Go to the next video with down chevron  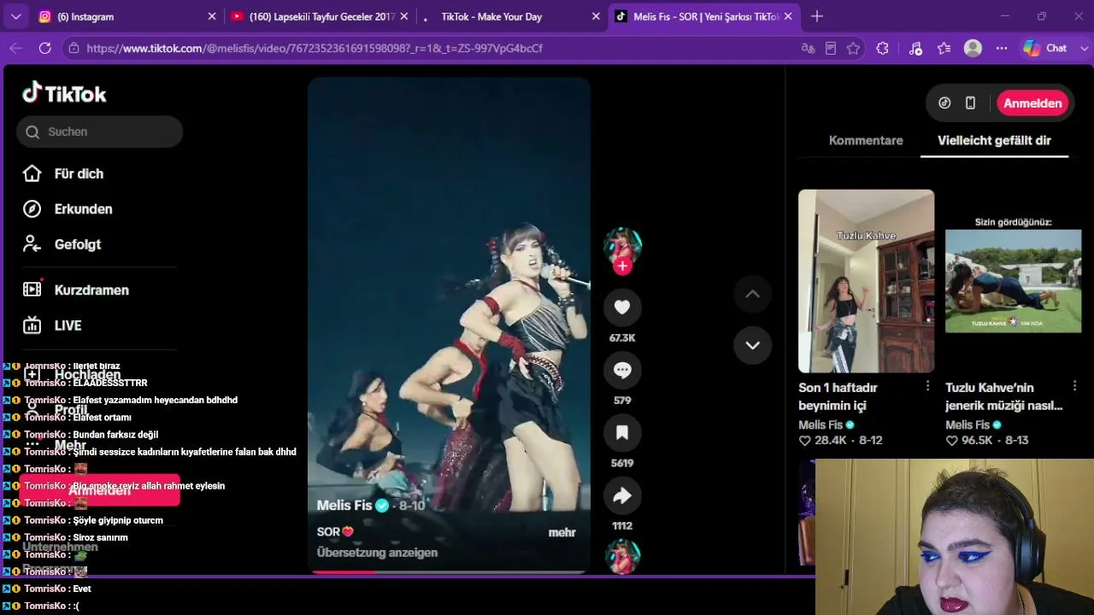click(x=752, y=345)
